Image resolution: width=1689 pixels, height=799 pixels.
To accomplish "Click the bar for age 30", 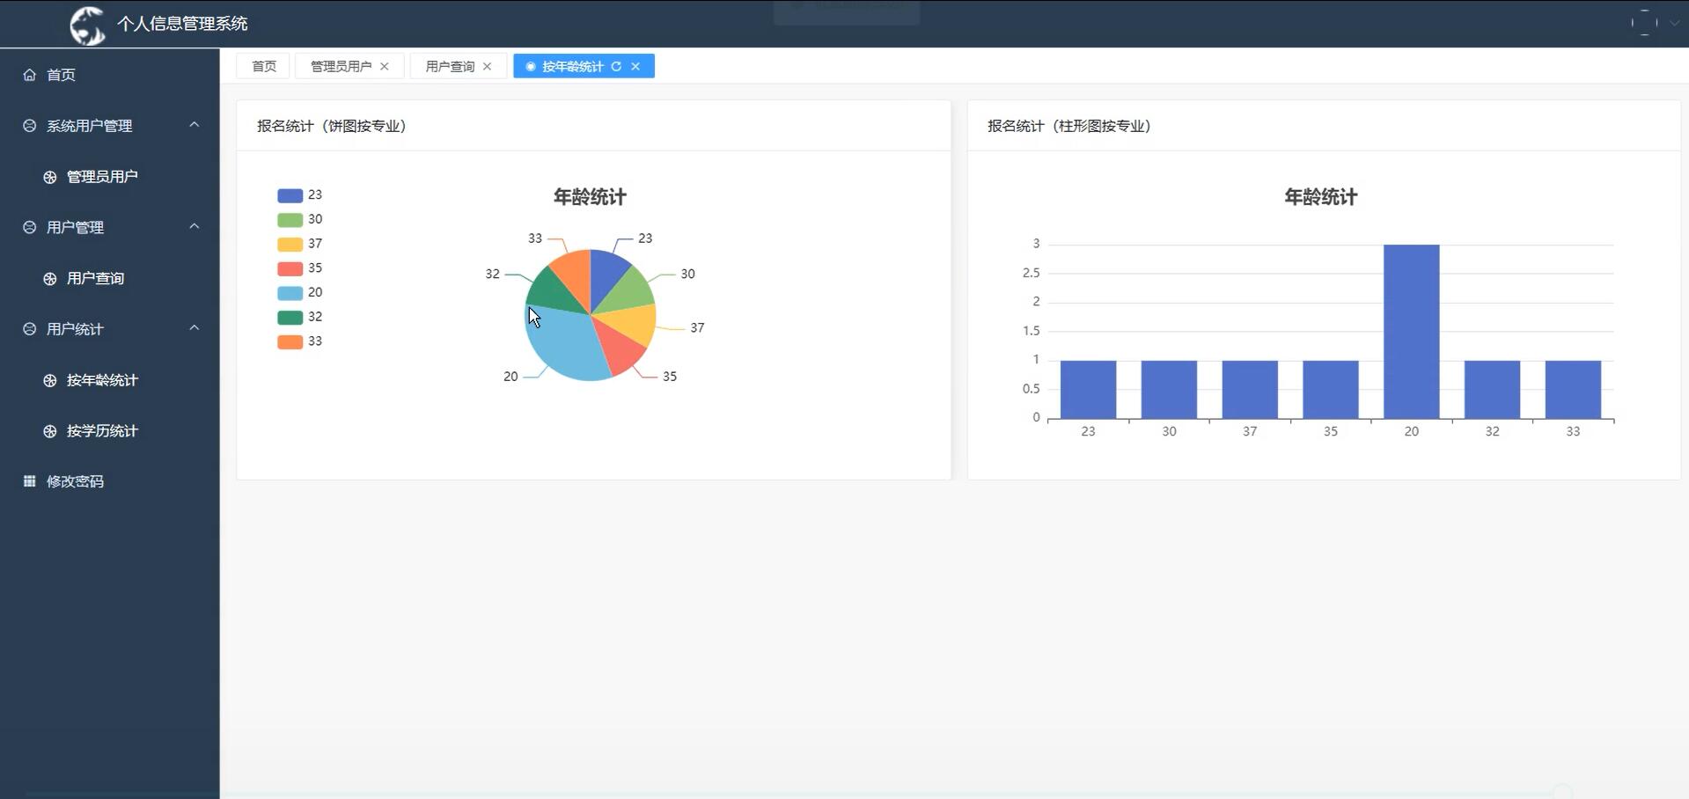I will click(1169, 389).
